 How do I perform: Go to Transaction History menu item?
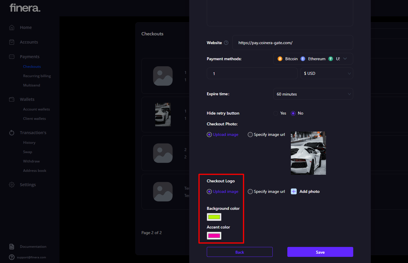point(29,143)
